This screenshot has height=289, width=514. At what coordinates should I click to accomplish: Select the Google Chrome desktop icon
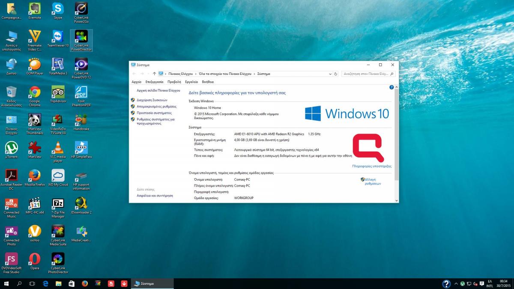click(35, 96)
